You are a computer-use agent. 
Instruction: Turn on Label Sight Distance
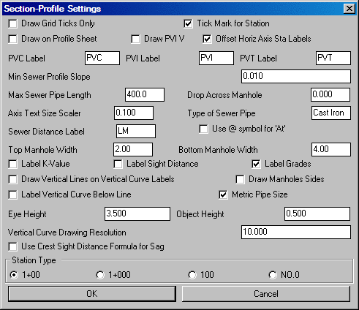tap(118, 165)
